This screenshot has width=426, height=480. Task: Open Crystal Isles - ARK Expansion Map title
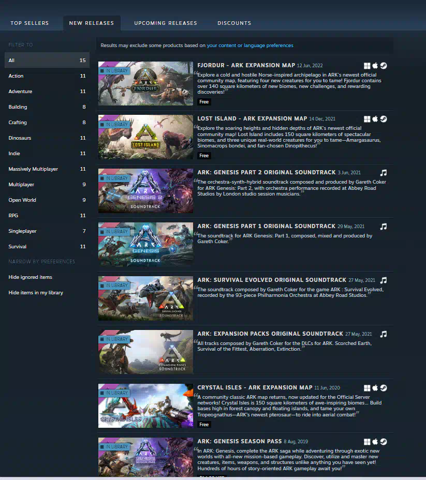255,387
